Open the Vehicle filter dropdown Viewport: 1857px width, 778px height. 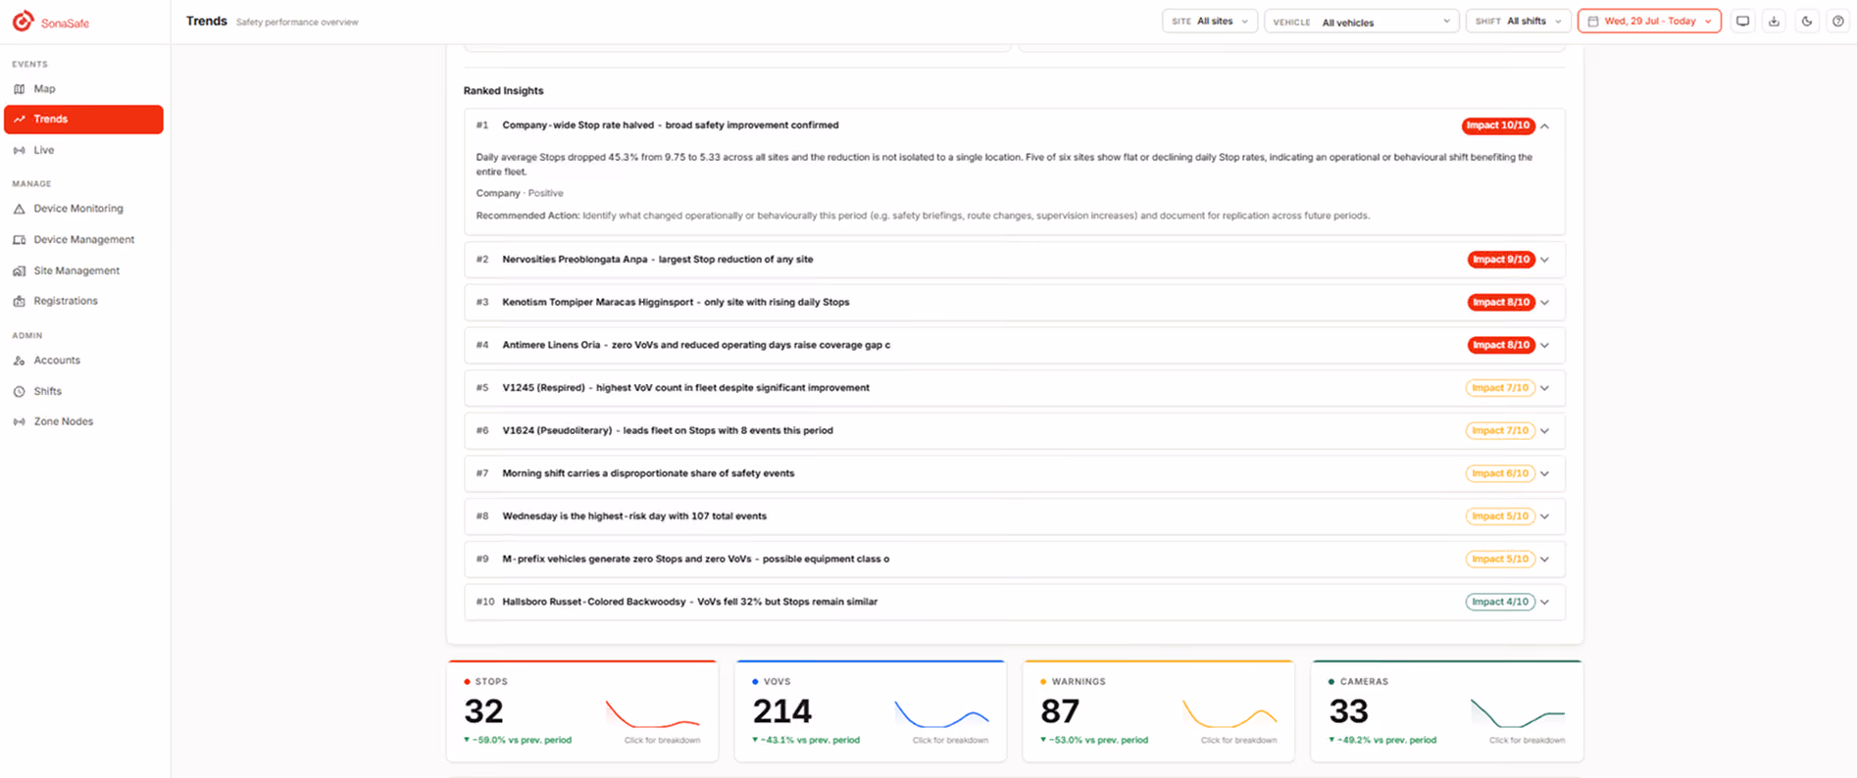[1362, 22]
